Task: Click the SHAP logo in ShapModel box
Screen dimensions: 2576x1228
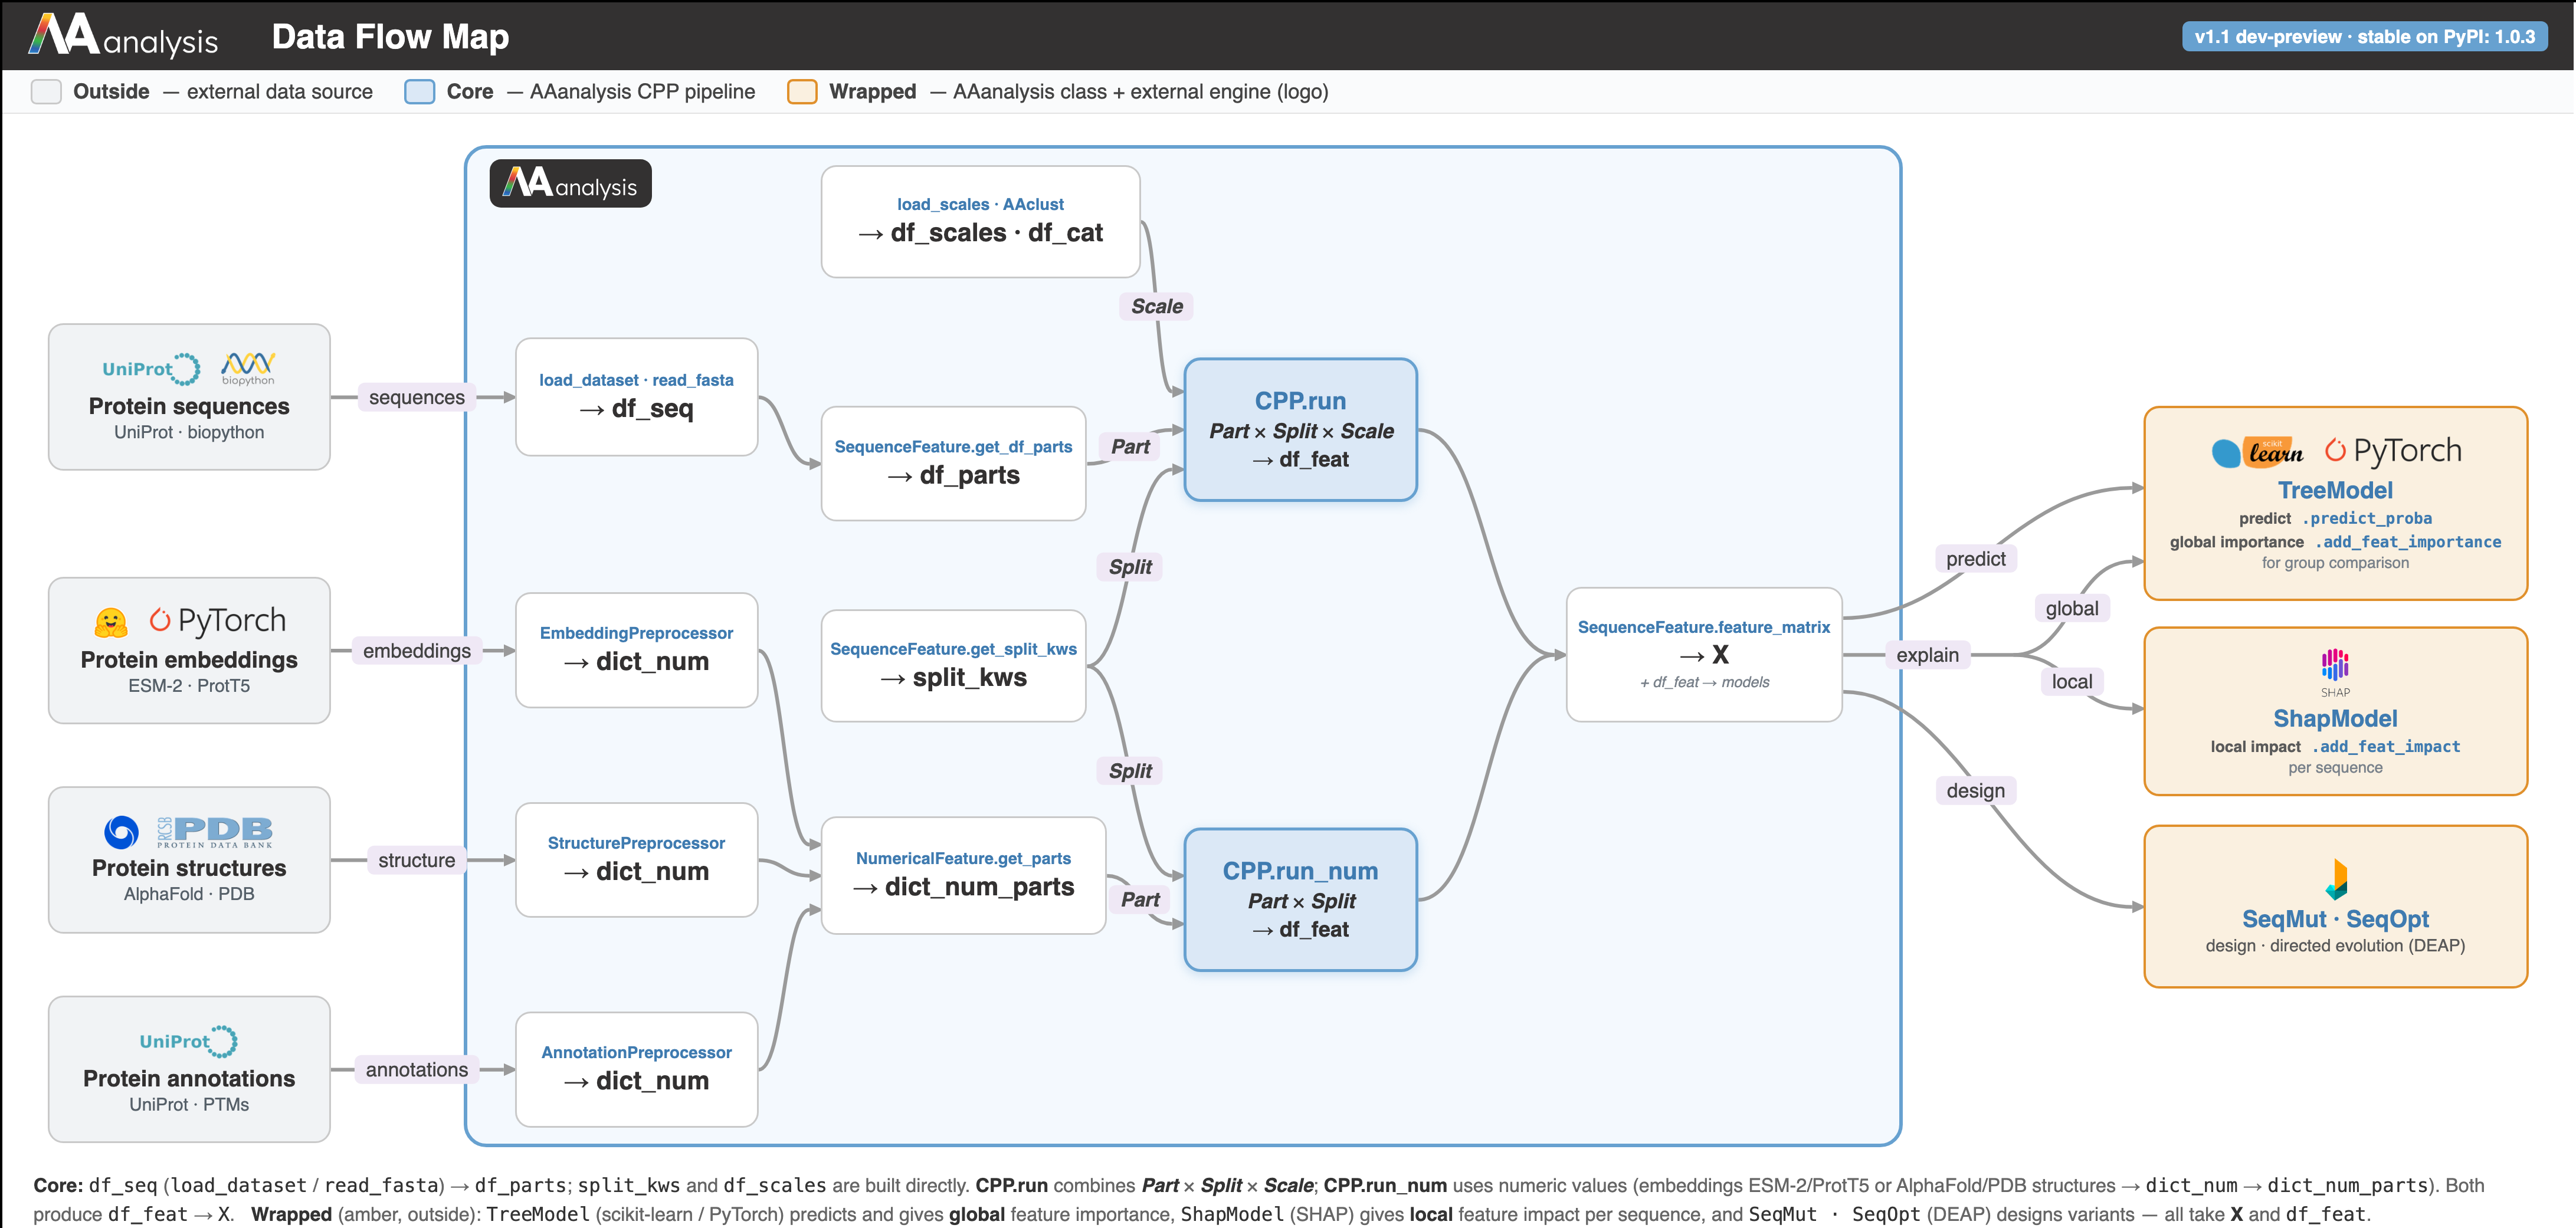Action: 2335,673
